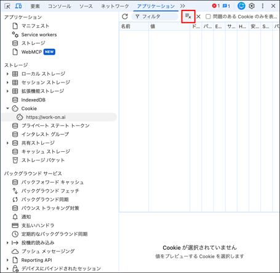Image resolution: width=280 pixels, height=273 pixels.
Task: Open the three-dot DevTools menu
Action: point(263,6)
